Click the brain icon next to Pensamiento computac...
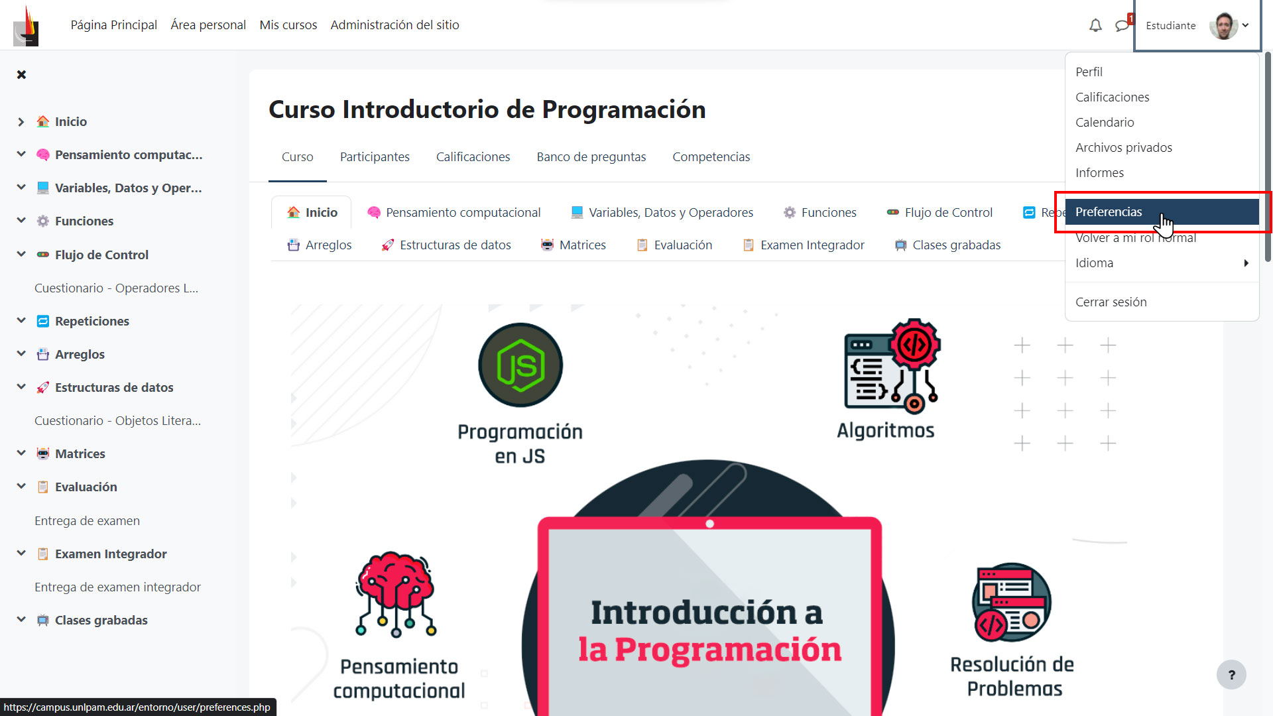The image size is (1273, 716). (x=43, y=154)
